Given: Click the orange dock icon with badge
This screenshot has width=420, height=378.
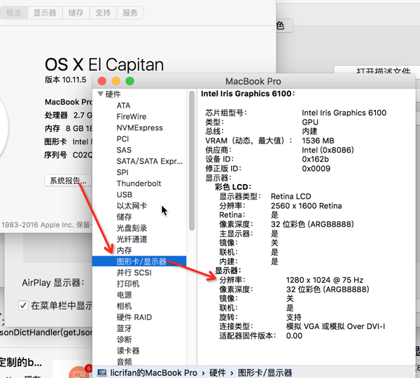Looking at the screenshot, I should coord(79,372).
